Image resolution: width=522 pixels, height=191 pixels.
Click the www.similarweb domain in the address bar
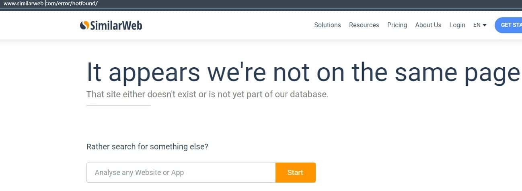[x=23, y=4]
